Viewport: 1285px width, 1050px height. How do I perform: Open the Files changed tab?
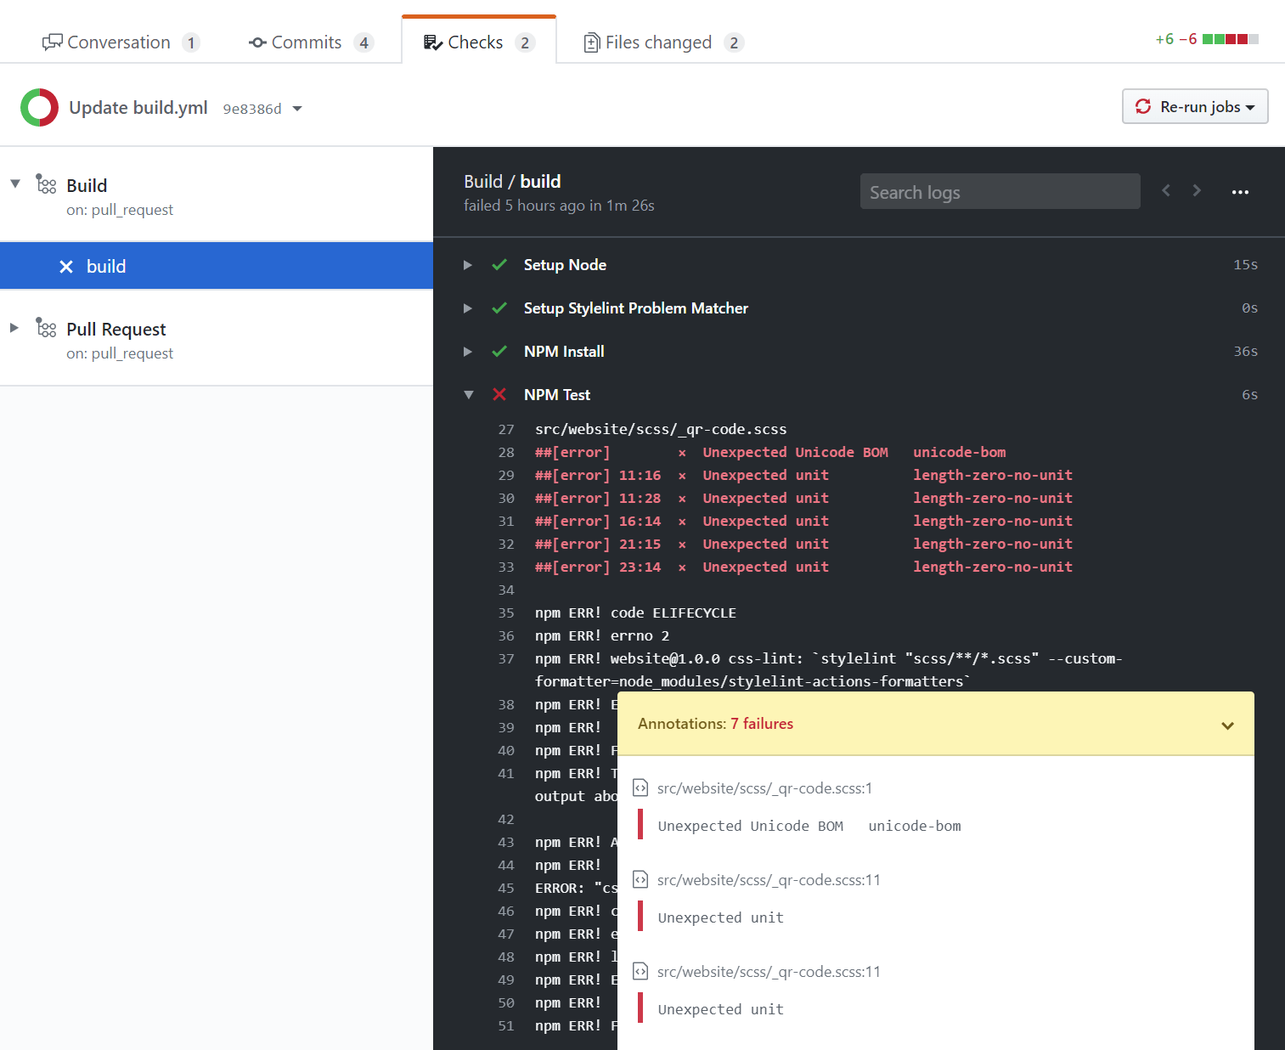[664, 42]
